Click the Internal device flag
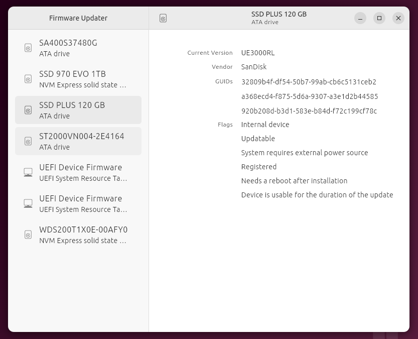The width and height of the screenshot is (418, 339). [x=265, y=125]
